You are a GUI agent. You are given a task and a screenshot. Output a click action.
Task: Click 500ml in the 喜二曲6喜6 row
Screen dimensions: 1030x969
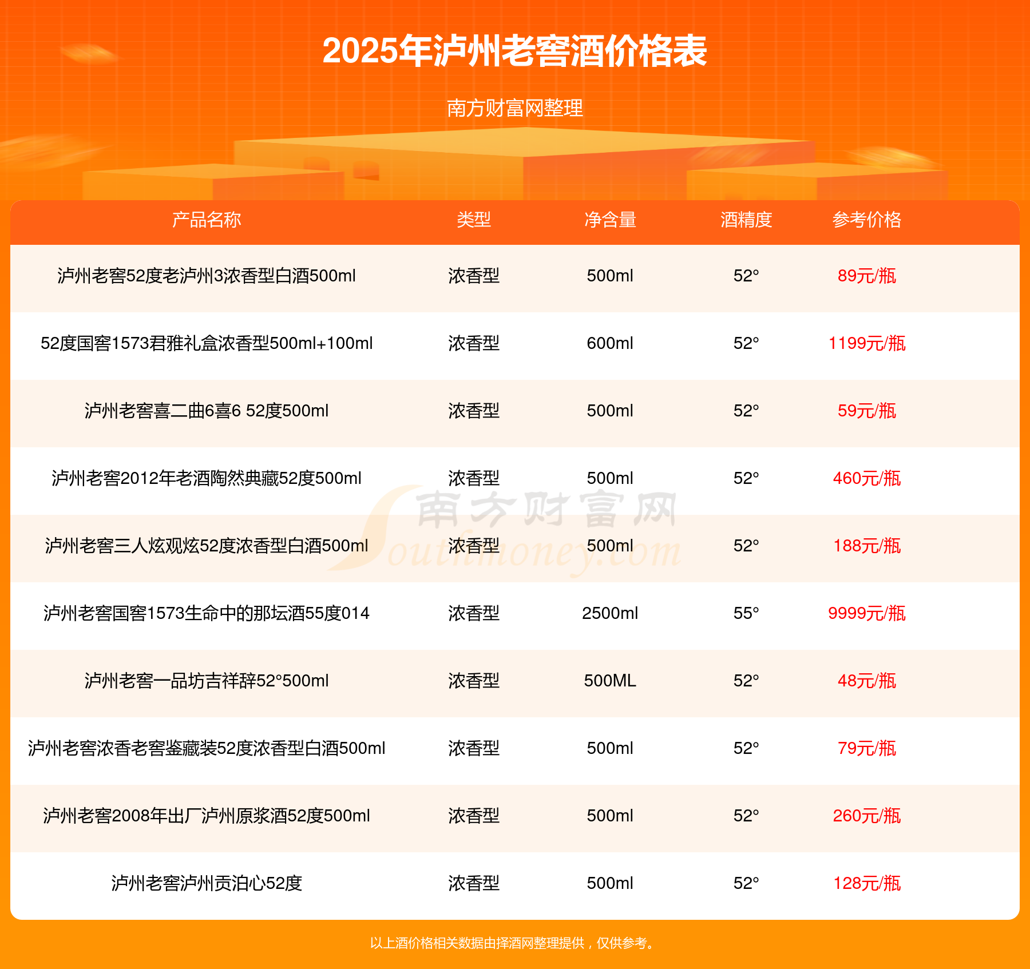(610, 411)
